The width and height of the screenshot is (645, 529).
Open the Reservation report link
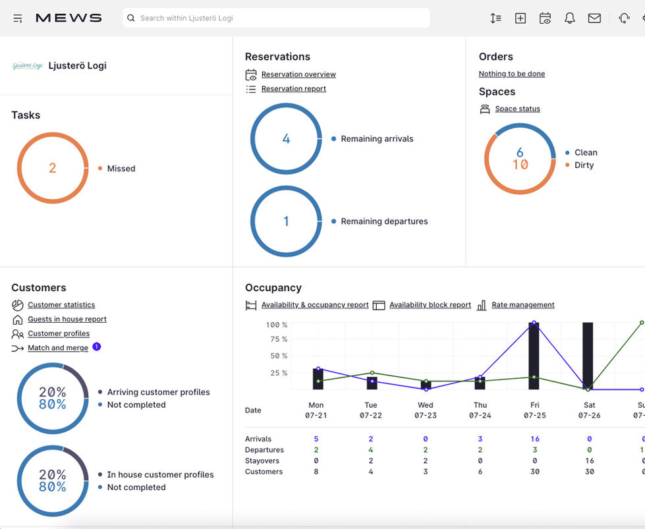294,89
